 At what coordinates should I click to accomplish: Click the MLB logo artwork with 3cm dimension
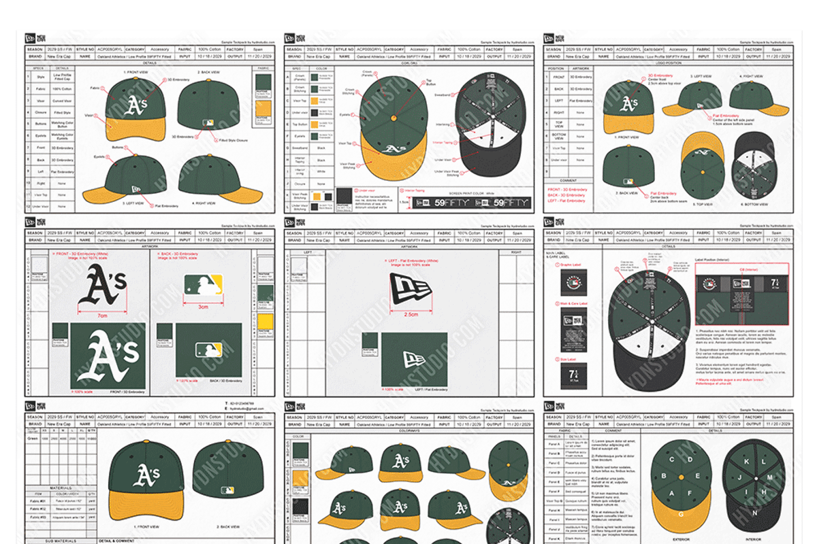click(x=203, y=284)
